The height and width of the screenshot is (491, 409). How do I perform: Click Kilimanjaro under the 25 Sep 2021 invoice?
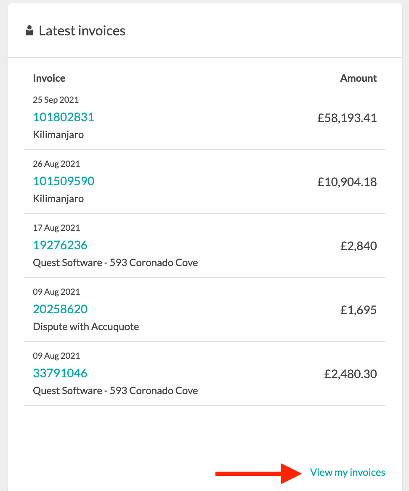point(58,135)
